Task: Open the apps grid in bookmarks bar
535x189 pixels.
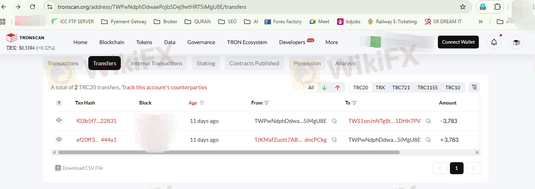Action: (3, 22)
